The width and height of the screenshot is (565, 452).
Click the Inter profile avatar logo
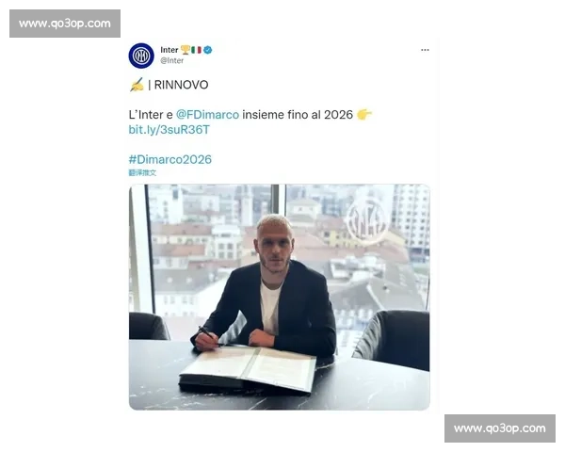point(141,56)
